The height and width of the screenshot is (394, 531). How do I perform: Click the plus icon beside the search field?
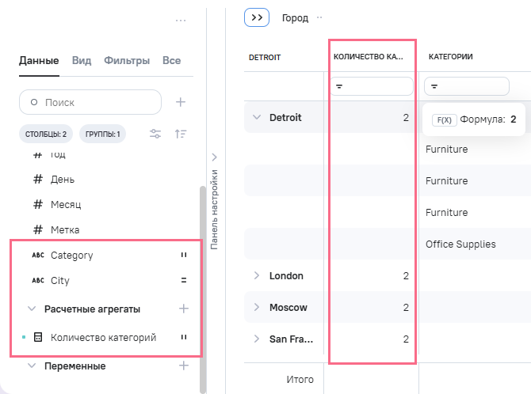click(x=181, y=102)
